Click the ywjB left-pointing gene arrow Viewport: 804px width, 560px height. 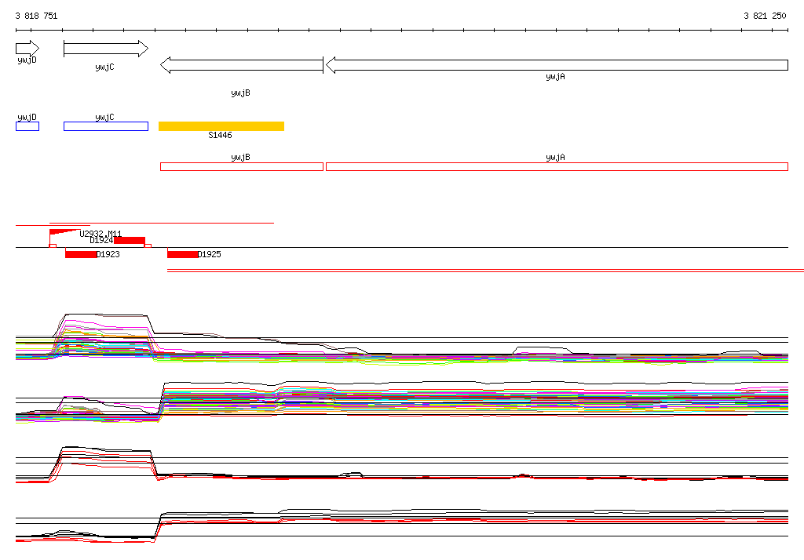tap(242, 64)
